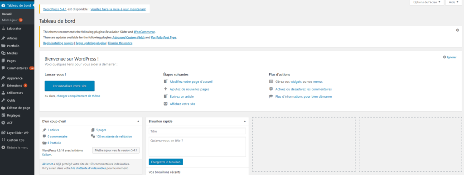Click the ACF gear icon
Viewport: 464px width, 175px height.
[x=3, y=123]
